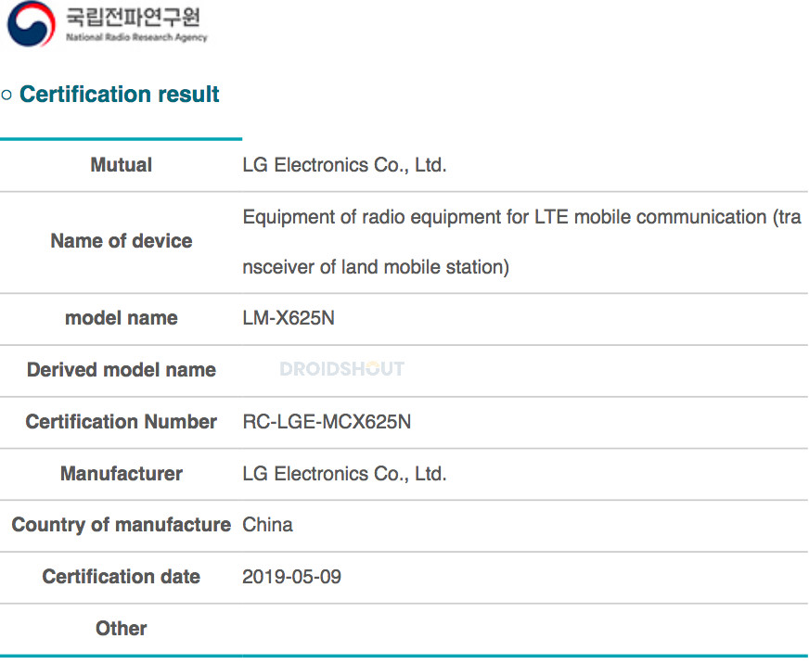Image resolution: width=809 pixels, height=664 pixels.
Task: Click the manufacturer value LG Electronics
Action: (344, 474)
